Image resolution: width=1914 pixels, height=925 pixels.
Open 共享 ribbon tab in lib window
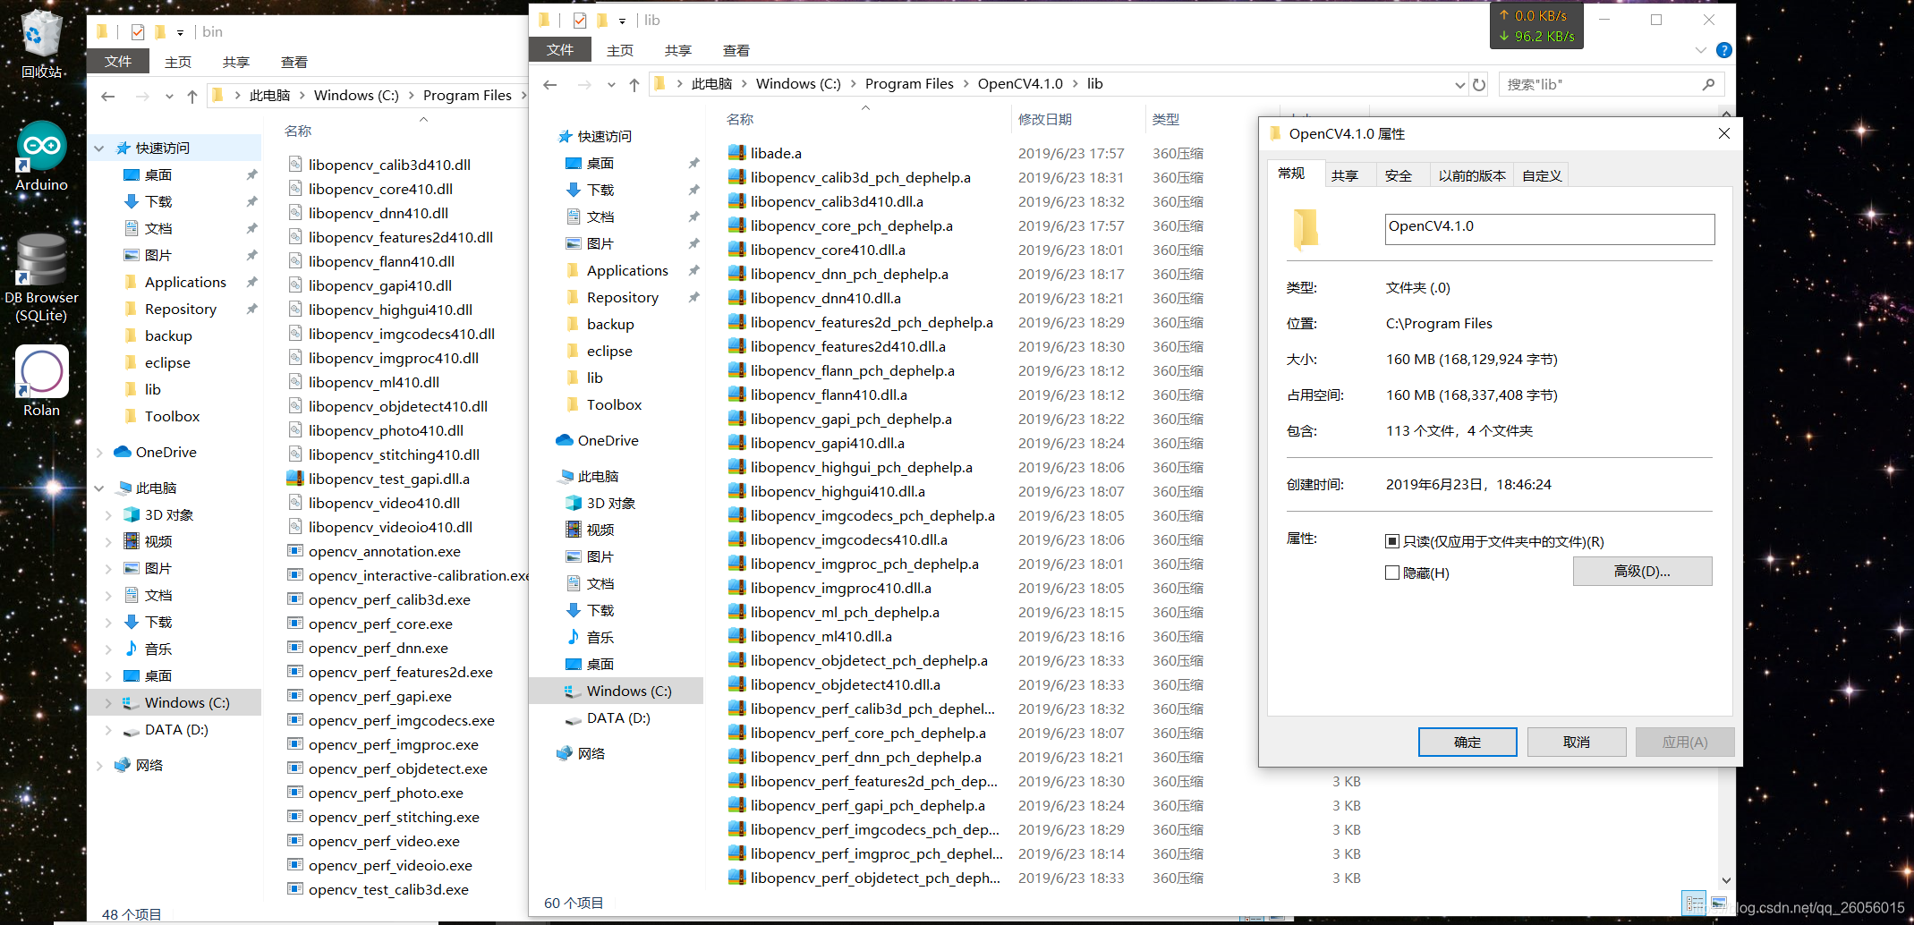coord(677,50)
